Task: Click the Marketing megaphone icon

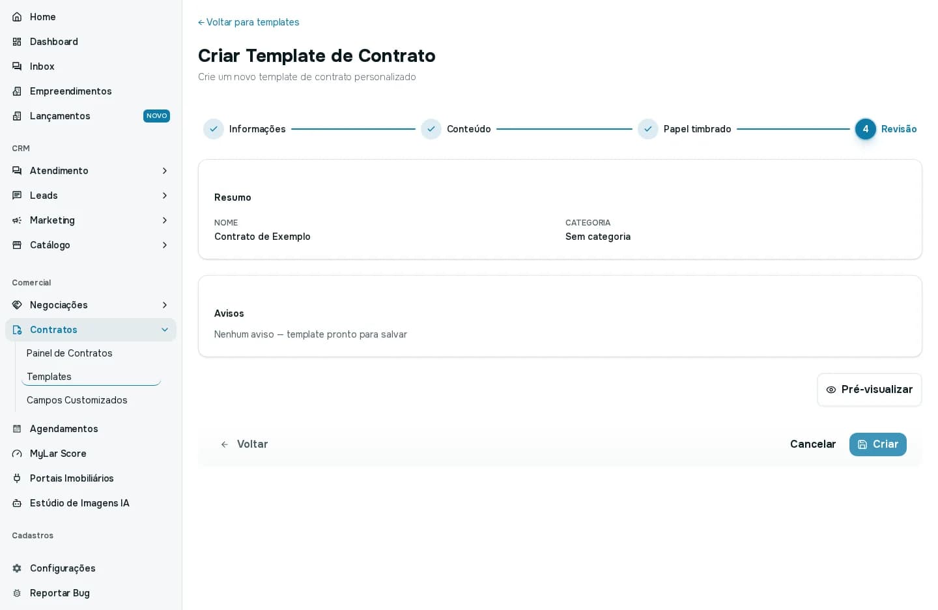Action: [x=17, y=220]
